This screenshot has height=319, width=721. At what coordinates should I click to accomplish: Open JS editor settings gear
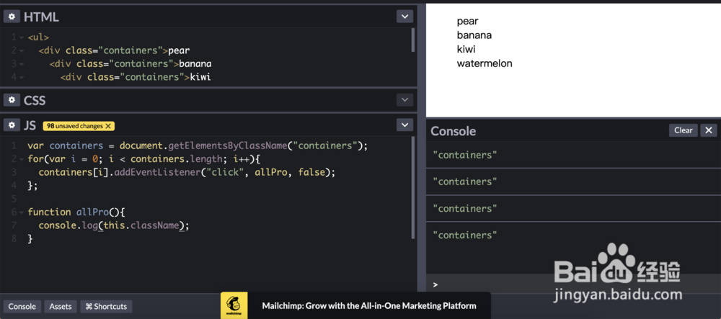click(12, 125)
